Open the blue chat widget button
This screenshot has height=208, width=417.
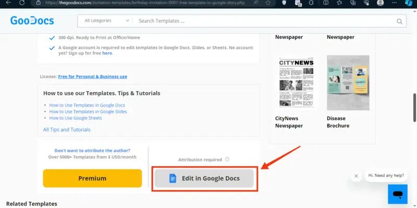pyautogui.click(x=398, y=194)
